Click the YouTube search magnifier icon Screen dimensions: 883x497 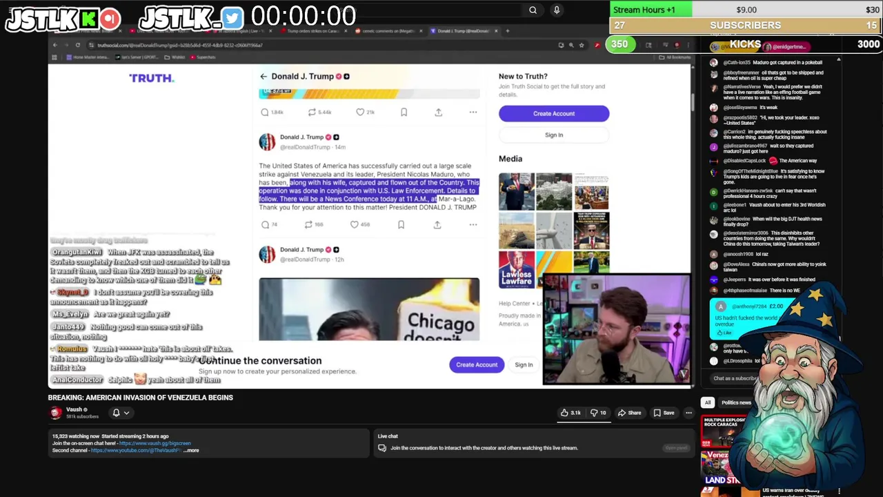pyautogui.click(x=533, y=10)
